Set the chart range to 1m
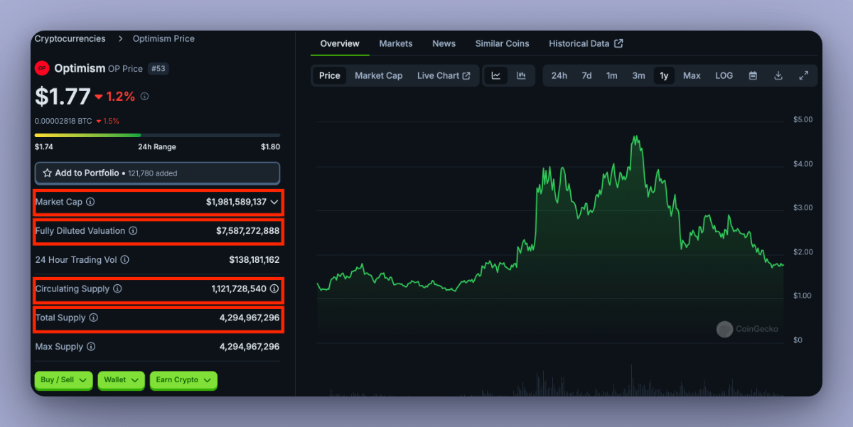Viewport: 853px width, 427px height. coord(611,75)
